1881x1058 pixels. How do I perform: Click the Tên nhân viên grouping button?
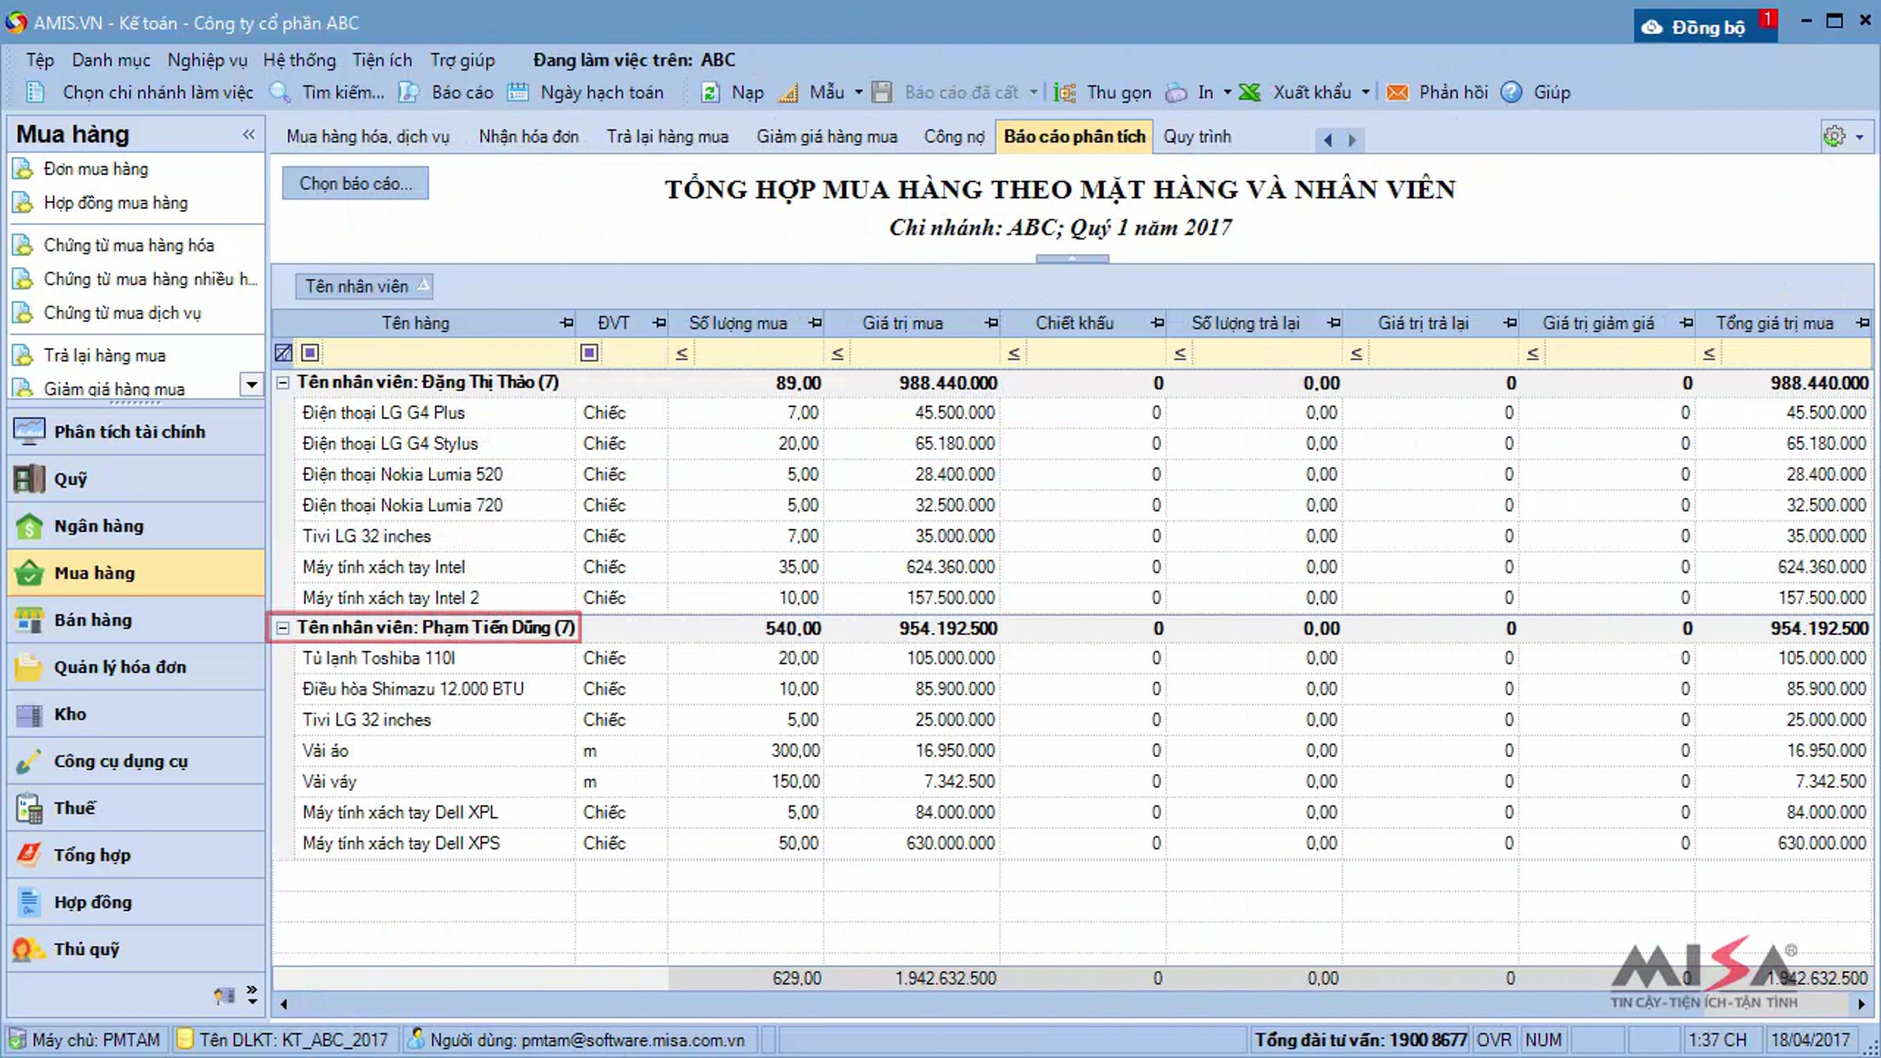coord(364,286)
